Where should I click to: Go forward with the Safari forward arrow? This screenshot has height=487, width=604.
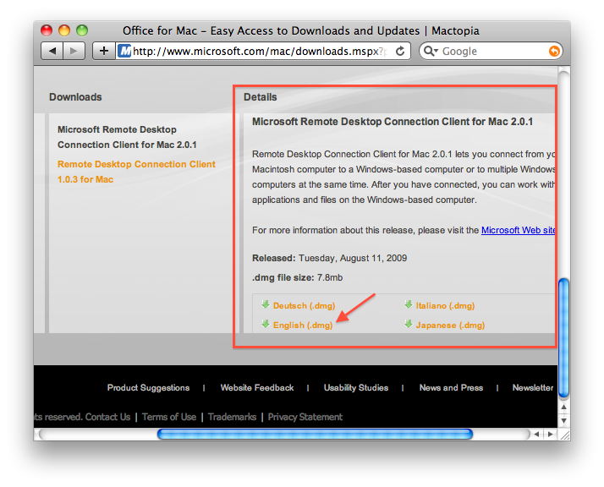point(74,51)
